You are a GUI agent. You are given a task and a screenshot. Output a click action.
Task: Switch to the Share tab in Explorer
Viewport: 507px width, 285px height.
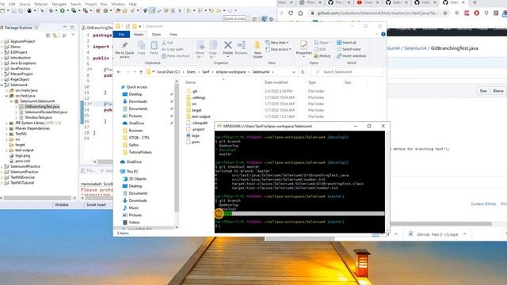(x=156, y=34)
